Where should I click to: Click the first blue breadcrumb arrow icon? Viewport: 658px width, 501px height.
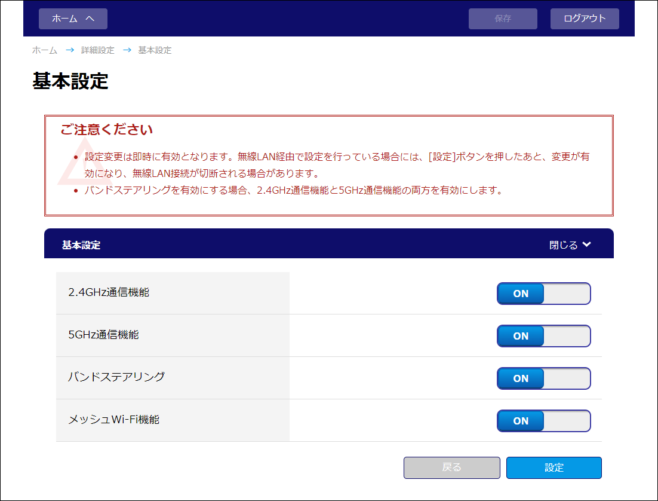click(x=70, y=50)
